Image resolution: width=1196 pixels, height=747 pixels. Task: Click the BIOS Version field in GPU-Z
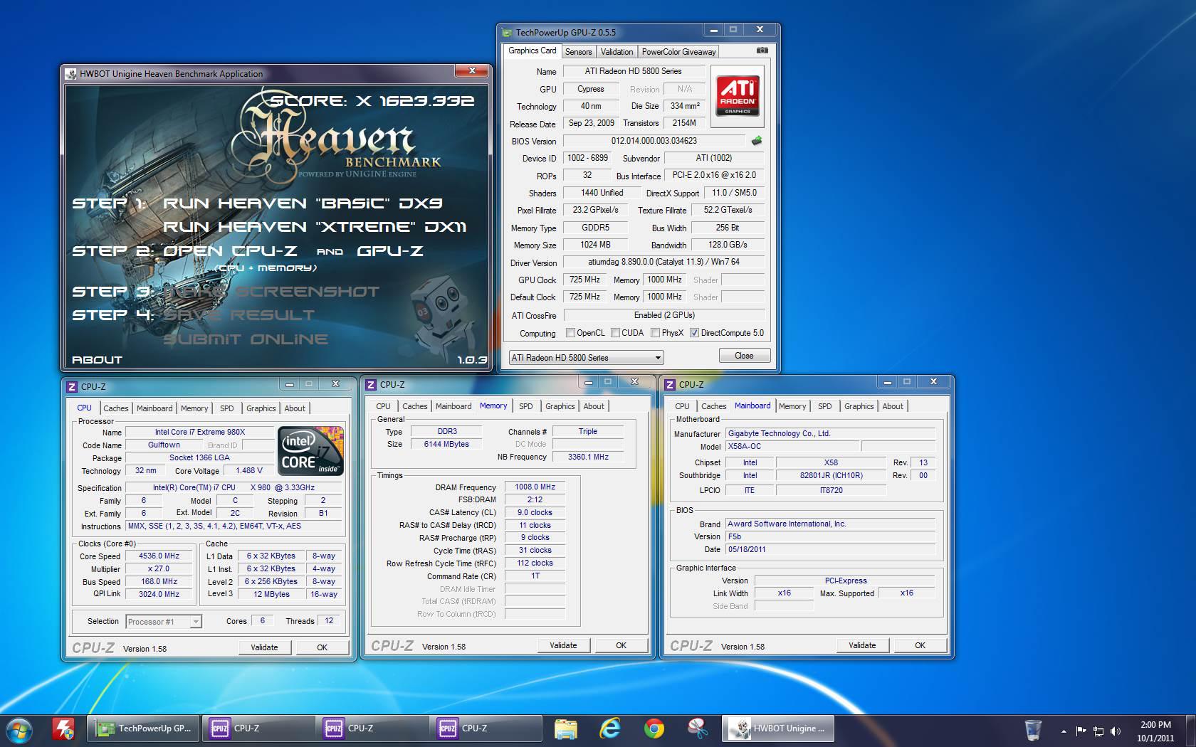click(x=654, y=141)
